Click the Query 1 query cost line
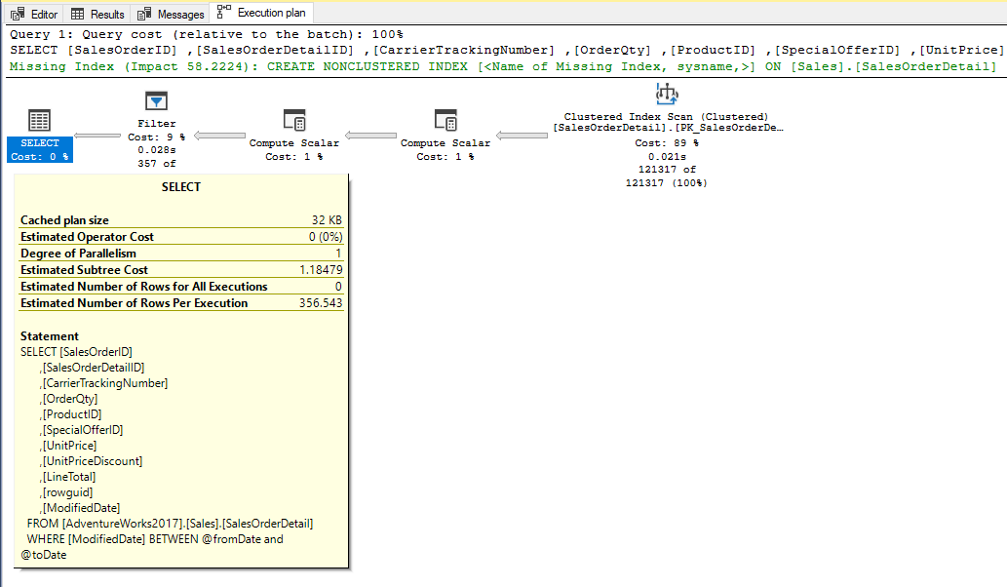This screenshot has width=1007, height=587. pos(206,35)
